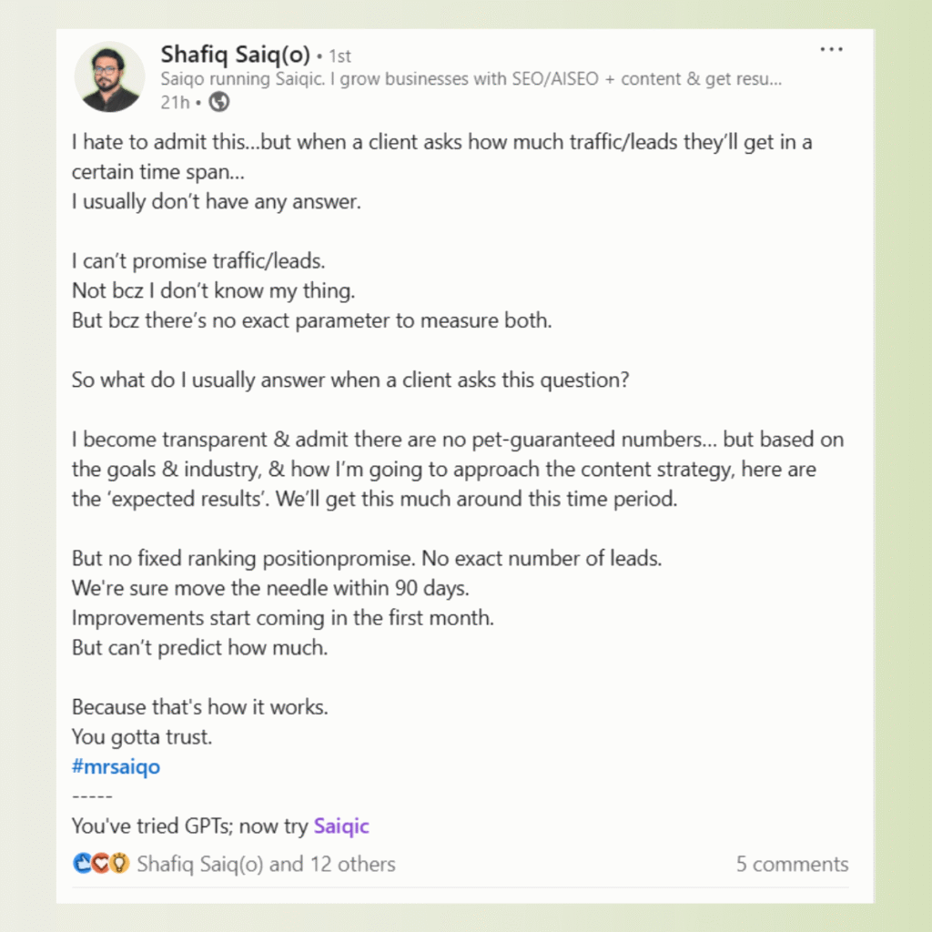Click the line about moving needle within 90 days

[x=270, y=588]
